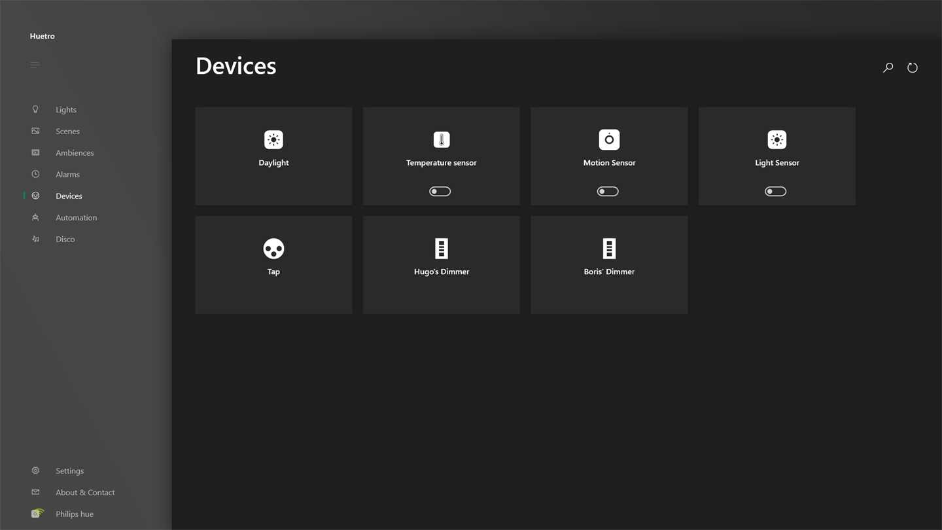Click Hugo's Dimmer icon
Viewport: 942px width, 530px height.
442,249
